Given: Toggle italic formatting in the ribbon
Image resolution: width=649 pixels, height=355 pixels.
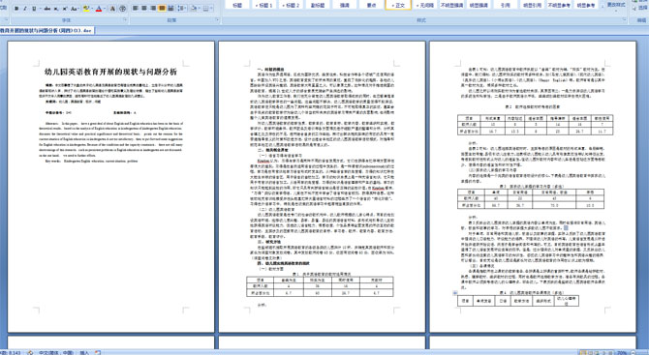Looking at the screenshot, I should click(25, 9).
